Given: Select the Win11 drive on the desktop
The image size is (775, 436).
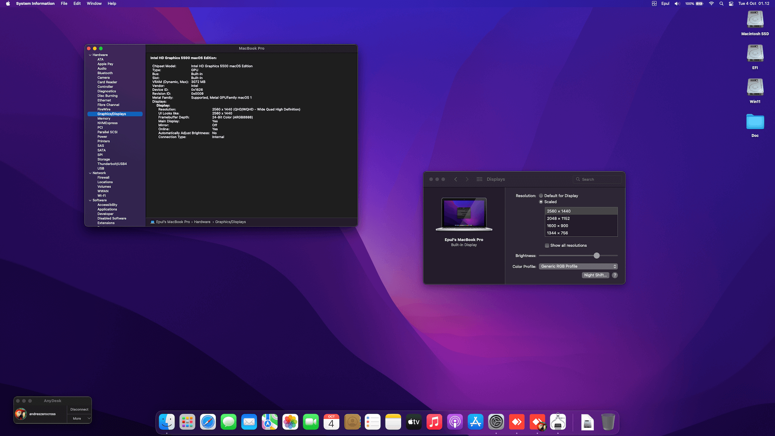Looking at the screenshot, I should coord(755,91).
